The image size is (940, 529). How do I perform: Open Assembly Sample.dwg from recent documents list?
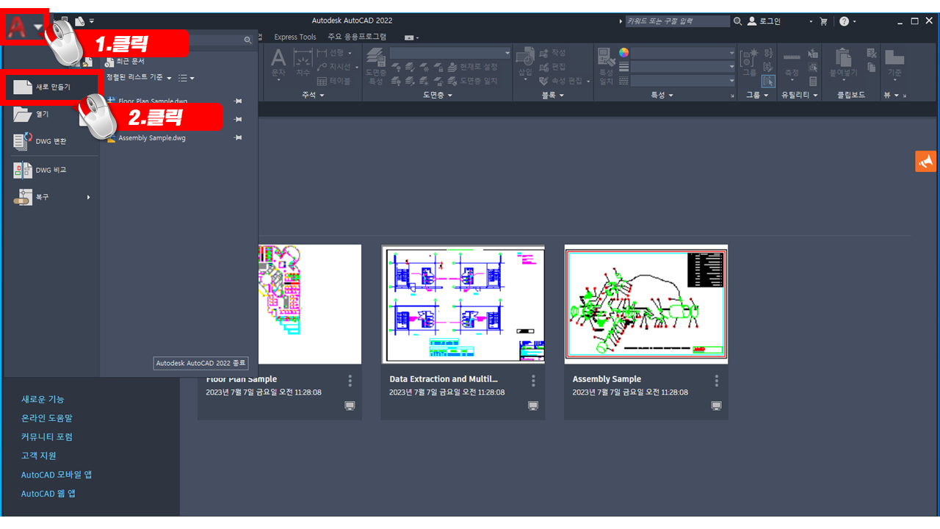pyautogui.click(x=152, y=137)
